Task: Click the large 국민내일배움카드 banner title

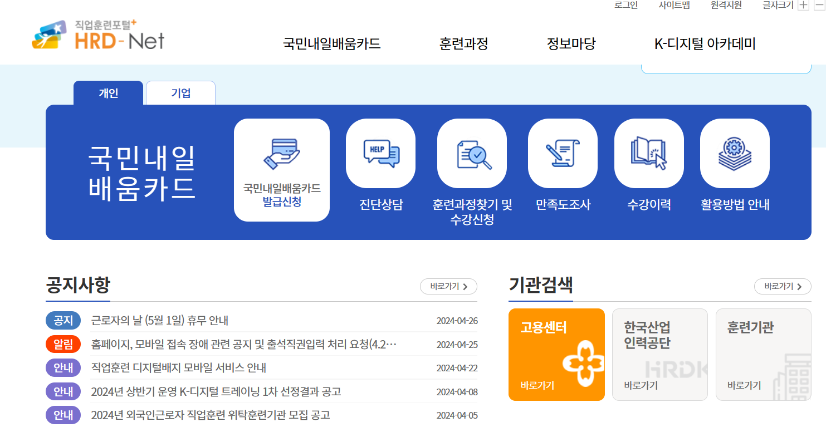Action: [x=142, y=173]
